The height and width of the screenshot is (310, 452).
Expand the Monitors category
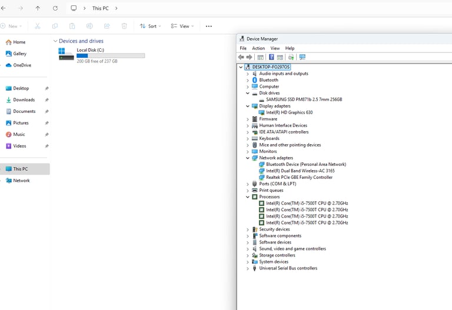248,152
